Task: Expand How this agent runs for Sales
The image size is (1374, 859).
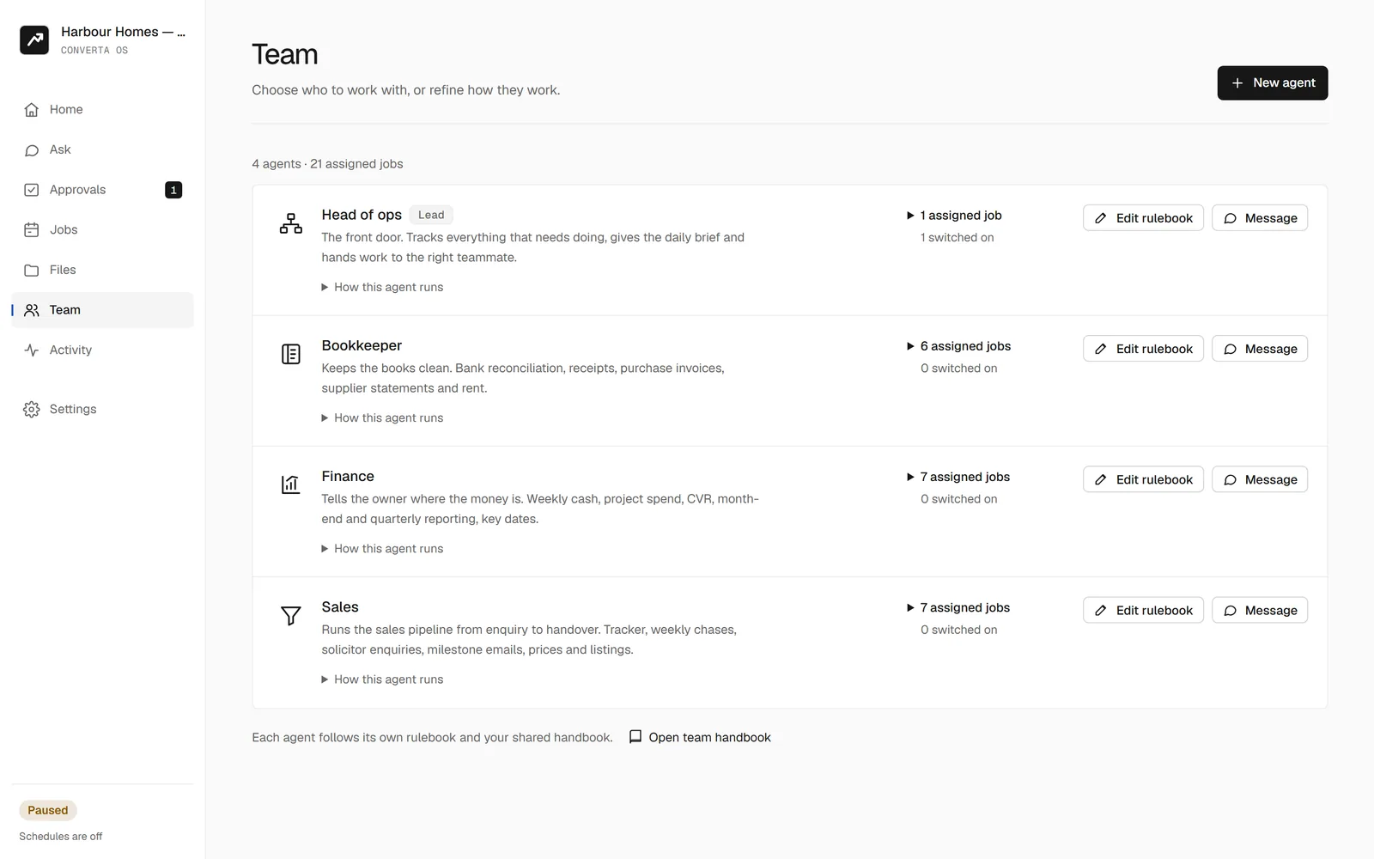Action: [382, 679]
